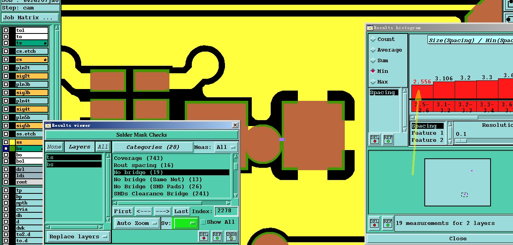Click the REF icon under the Spacing list

click(x=388, y=139)
